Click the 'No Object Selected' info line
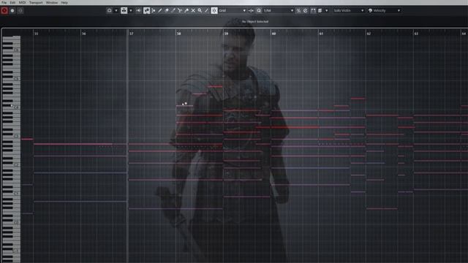 click(x=255, y=22)
